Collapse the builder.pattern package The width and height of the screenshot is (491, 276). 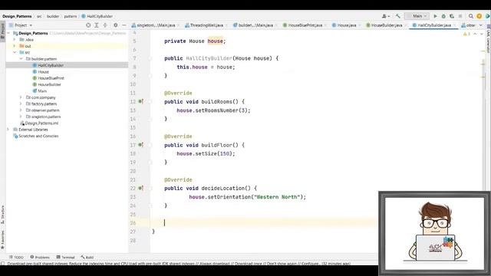click(21, 59)
